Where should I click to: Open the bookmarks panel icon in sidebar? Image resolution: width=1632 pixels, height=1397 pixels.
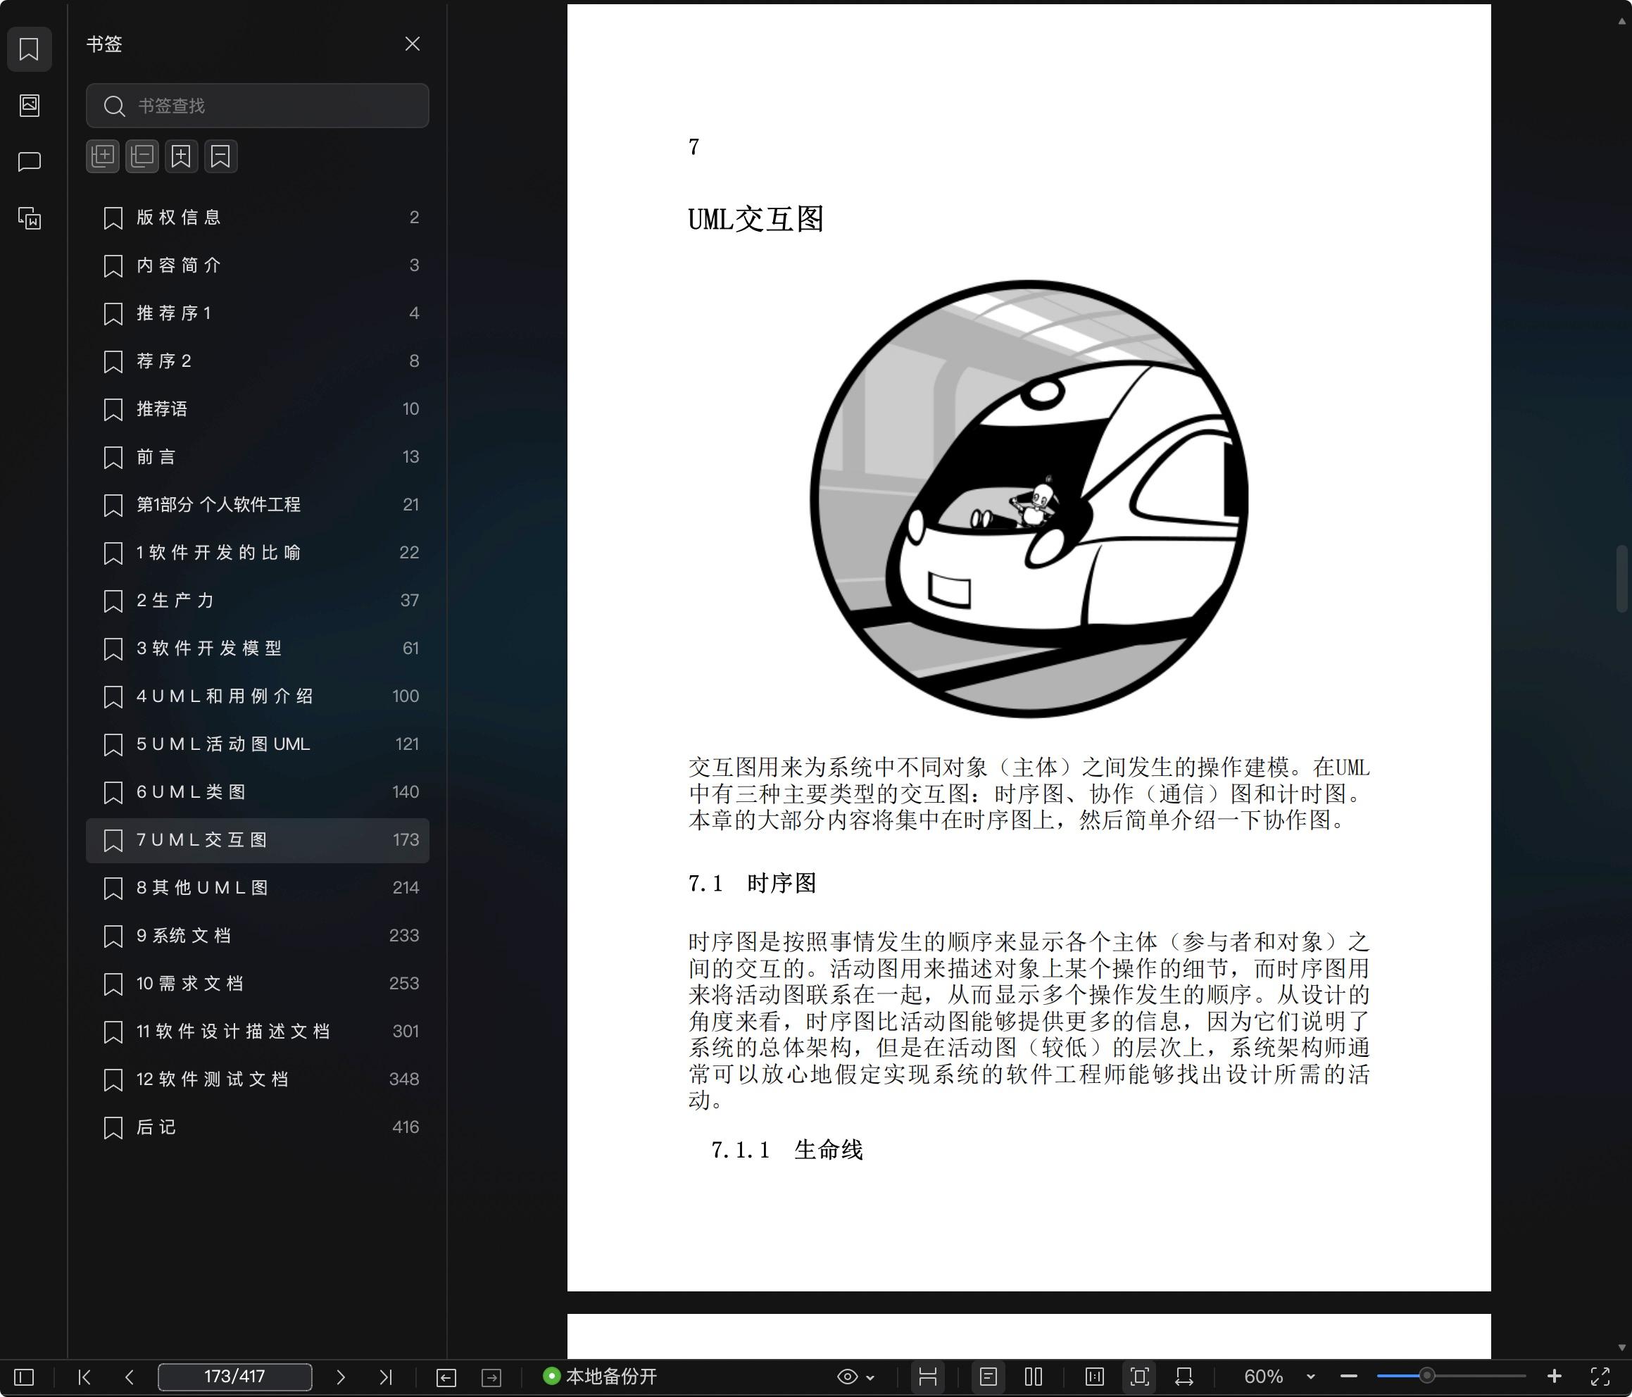29,49
